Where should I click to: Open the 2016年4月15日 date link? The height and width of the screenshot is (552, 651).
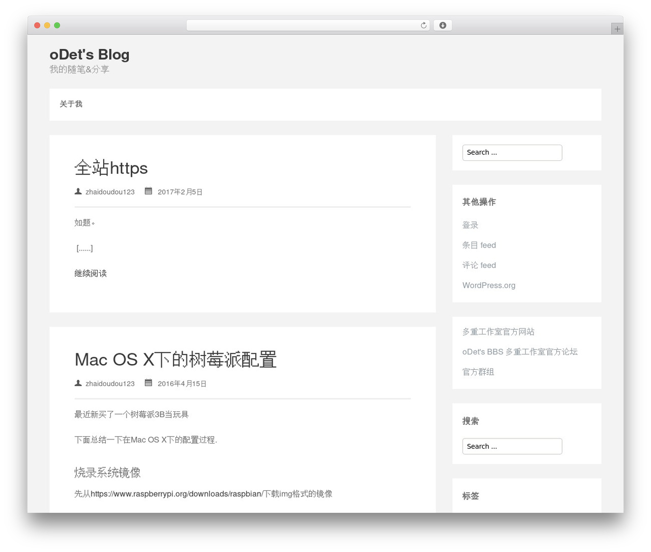click(182, 383)
